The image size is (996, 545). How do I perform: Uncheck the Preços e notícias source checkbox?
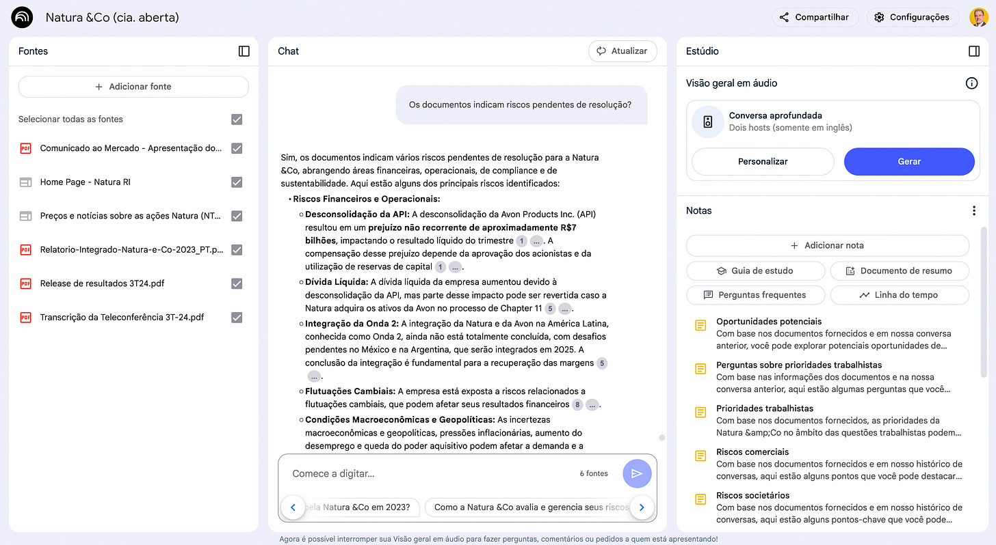[237, 216]
